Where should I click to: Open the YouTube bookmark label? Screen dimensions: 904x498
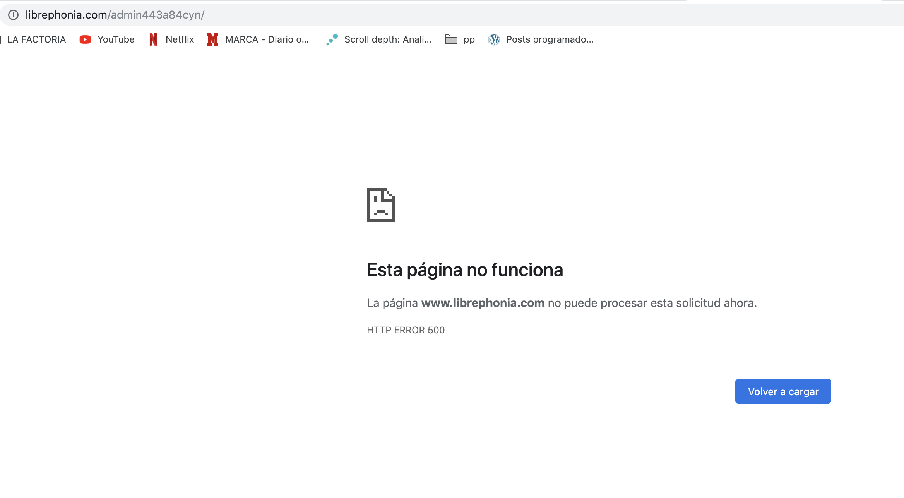(x=116, y=39)
